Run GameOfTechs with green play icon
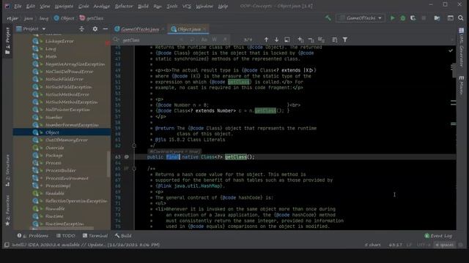The width and height of the screenshot is (469, 263). coord(393,18)
